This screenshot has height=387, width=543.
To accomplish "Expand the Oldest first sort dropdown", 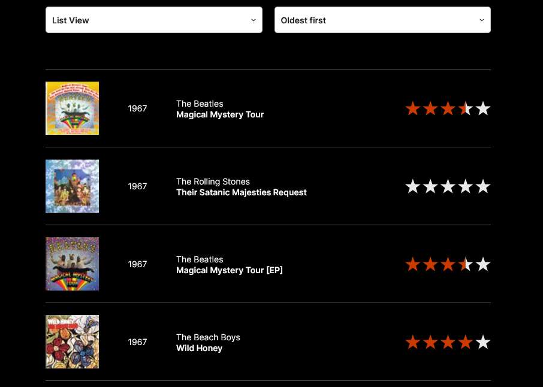I will [382, 20].
